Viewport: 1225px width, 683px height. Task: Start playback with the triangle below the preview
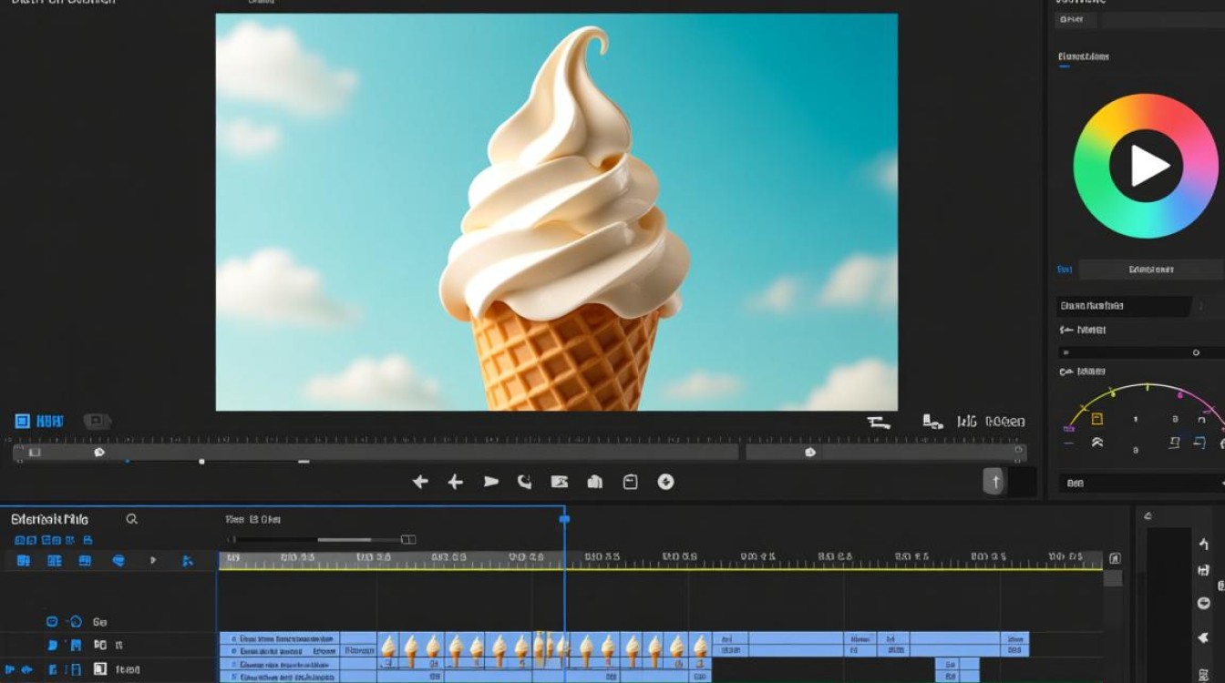pos(491,482)
